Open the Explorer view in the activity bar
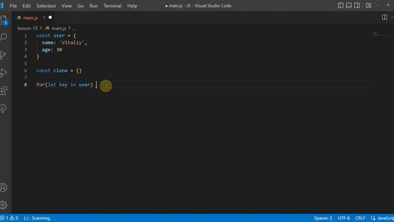This screenshot has height=222, width=394. coord(4,20)
